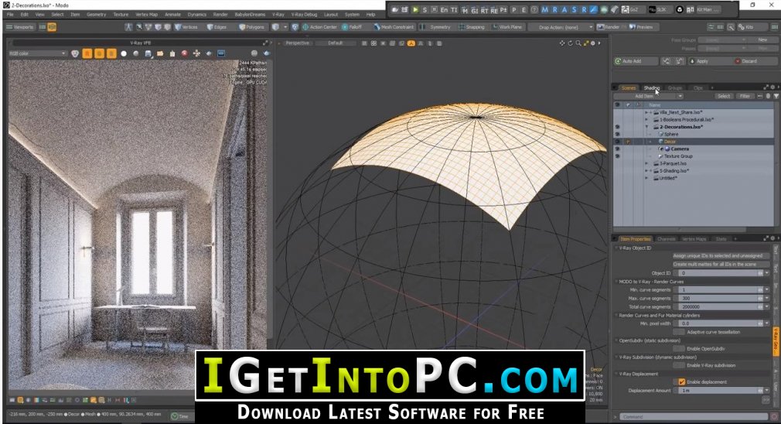Collapse the V-Ray Displacement section

click(616, 374)
